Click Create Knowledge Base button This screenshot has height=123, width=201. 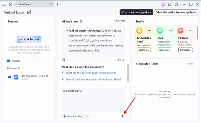tap(136, 12)
